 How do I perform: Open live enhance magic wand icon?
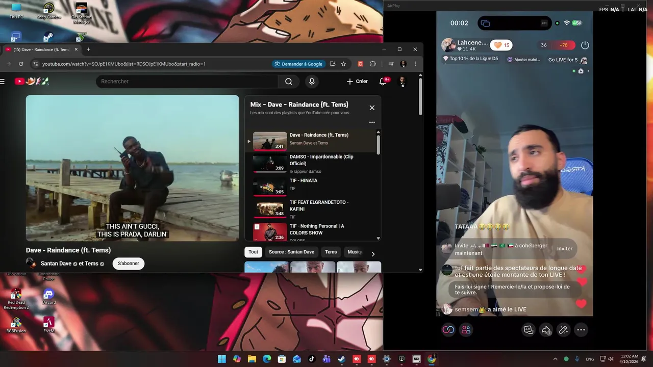(563, 330)
